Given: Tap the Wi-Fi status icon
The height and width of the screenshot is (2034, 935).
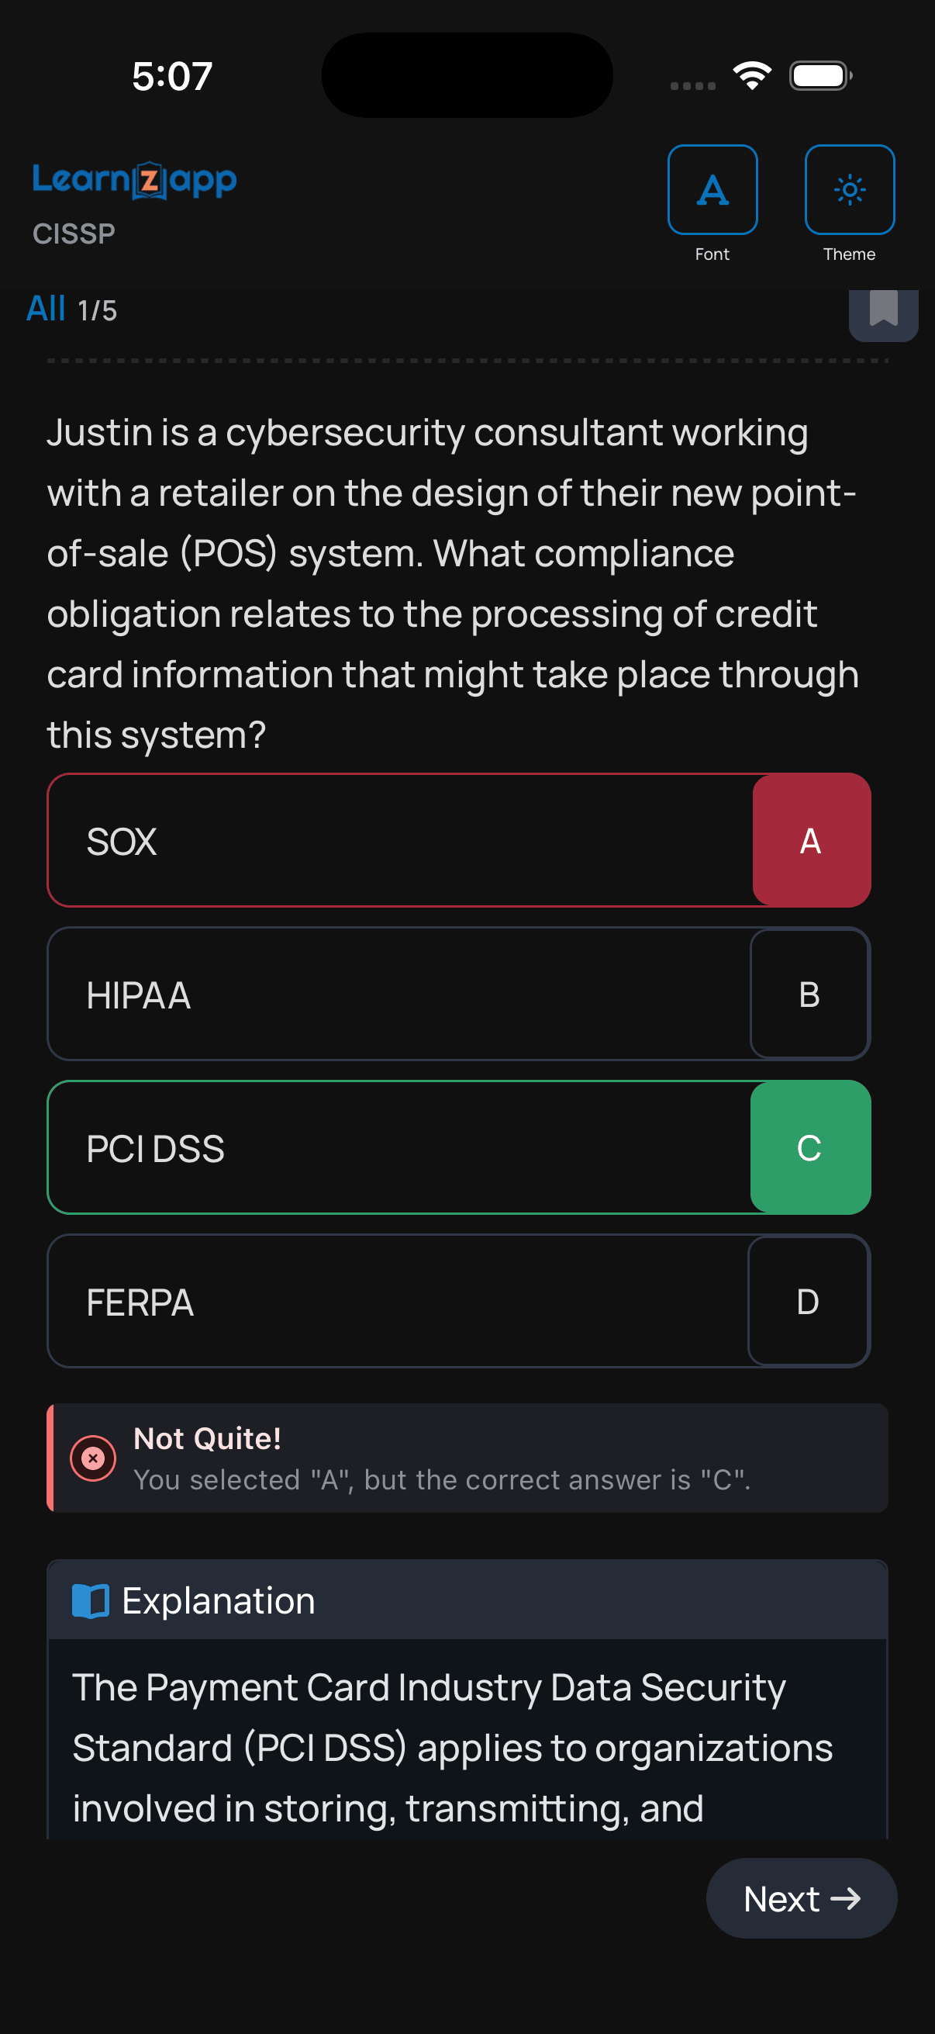Looking at the screenshot, I should 751,76.
